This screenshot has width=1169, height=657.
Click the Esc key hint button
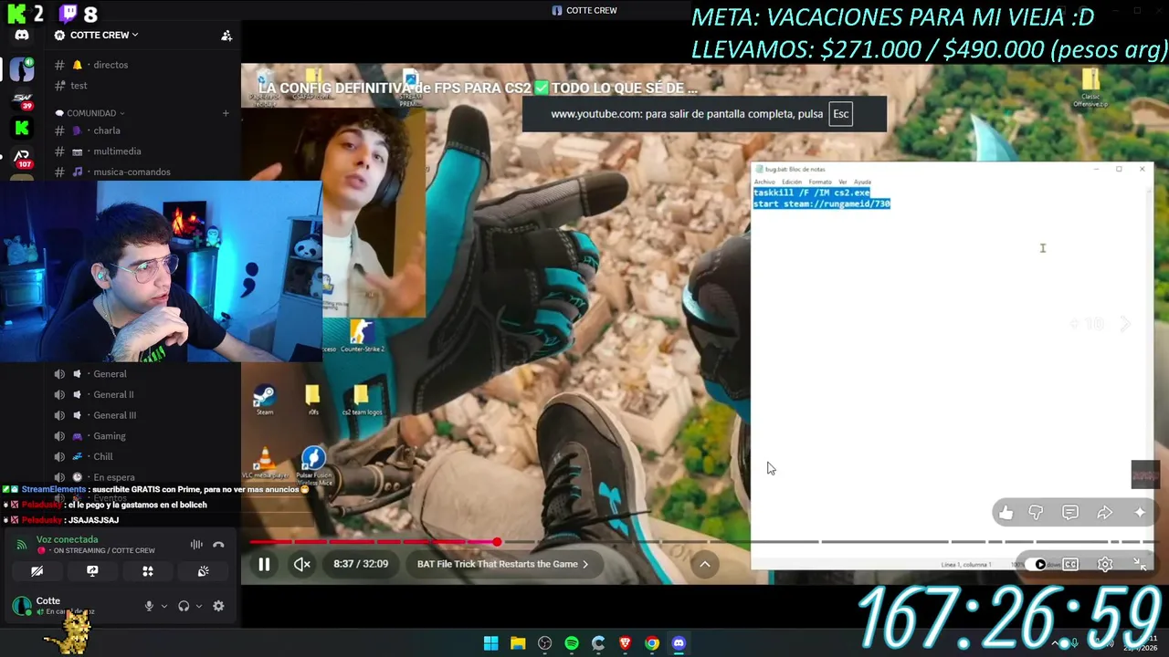click(x=840, y=114)
